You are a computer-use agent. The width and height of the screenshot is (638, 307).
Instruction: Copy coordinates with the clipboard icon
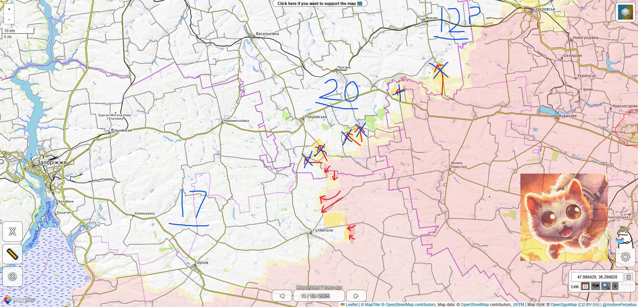628,277
